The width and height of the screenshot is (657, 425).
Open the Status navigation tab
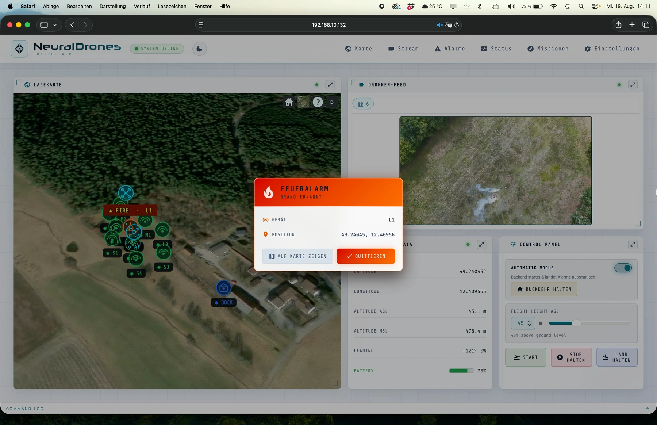[496, 49]
